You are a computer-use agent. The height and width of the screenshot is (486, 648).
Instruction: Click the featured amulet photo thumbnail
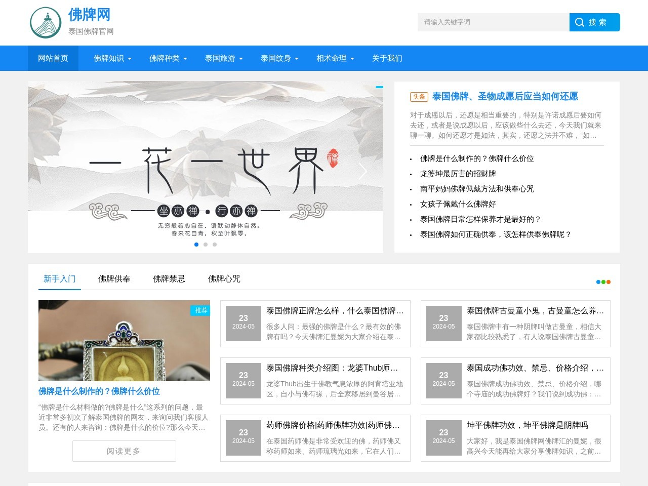[124, 341]
